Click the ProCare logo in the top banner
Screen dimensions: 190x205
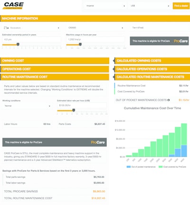click(180, 41)
